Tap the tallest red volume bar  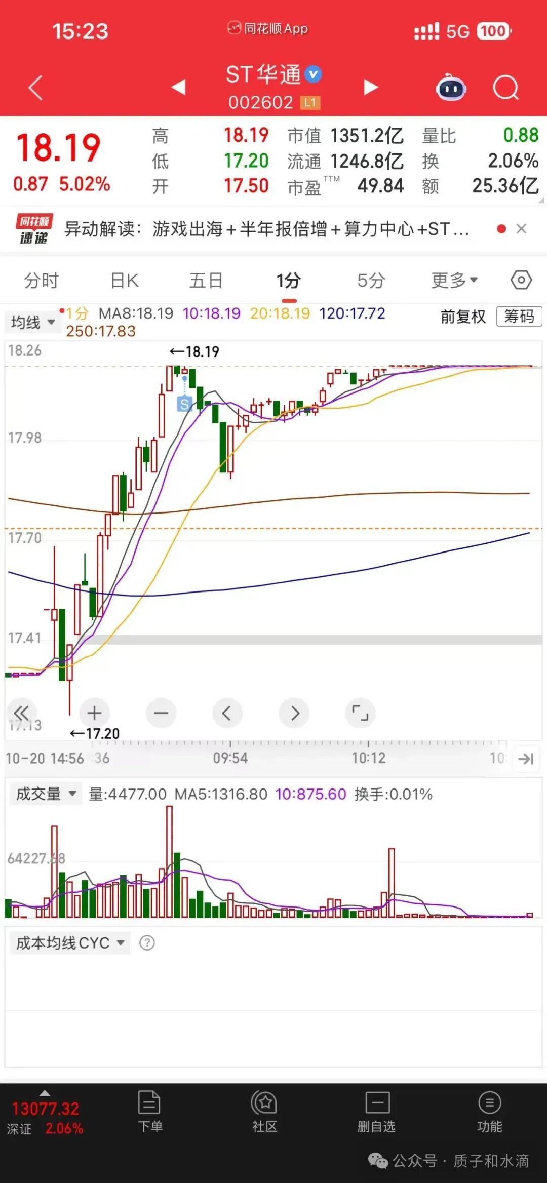[x=169, y=861]
